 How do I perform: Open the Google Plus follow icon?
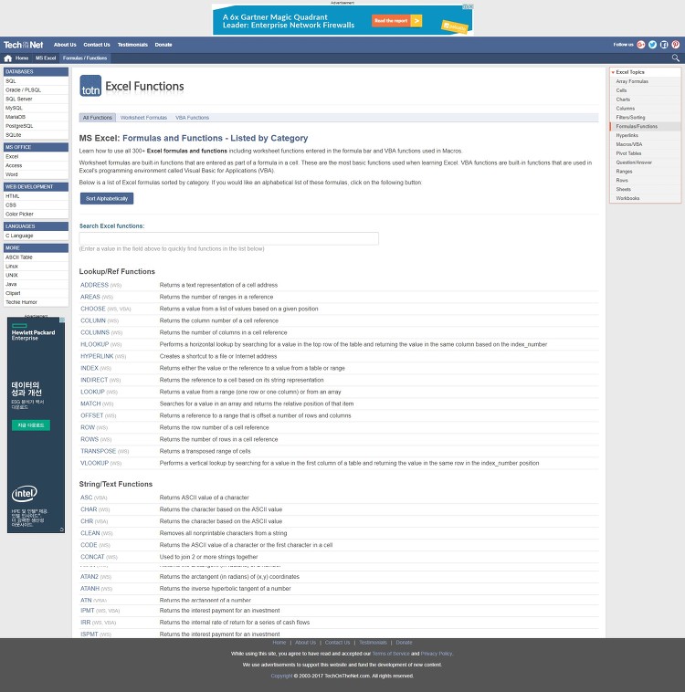click(641, 45)
